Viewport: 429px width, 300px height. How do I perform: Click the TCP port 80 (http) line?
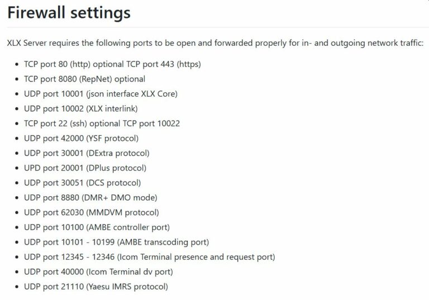pyautogui.click(x=112, y=64)
